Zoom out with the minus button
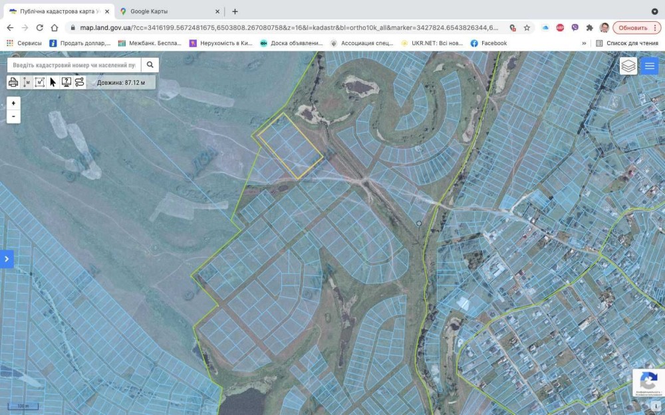665x415 pixels. (x=13, y=116)
